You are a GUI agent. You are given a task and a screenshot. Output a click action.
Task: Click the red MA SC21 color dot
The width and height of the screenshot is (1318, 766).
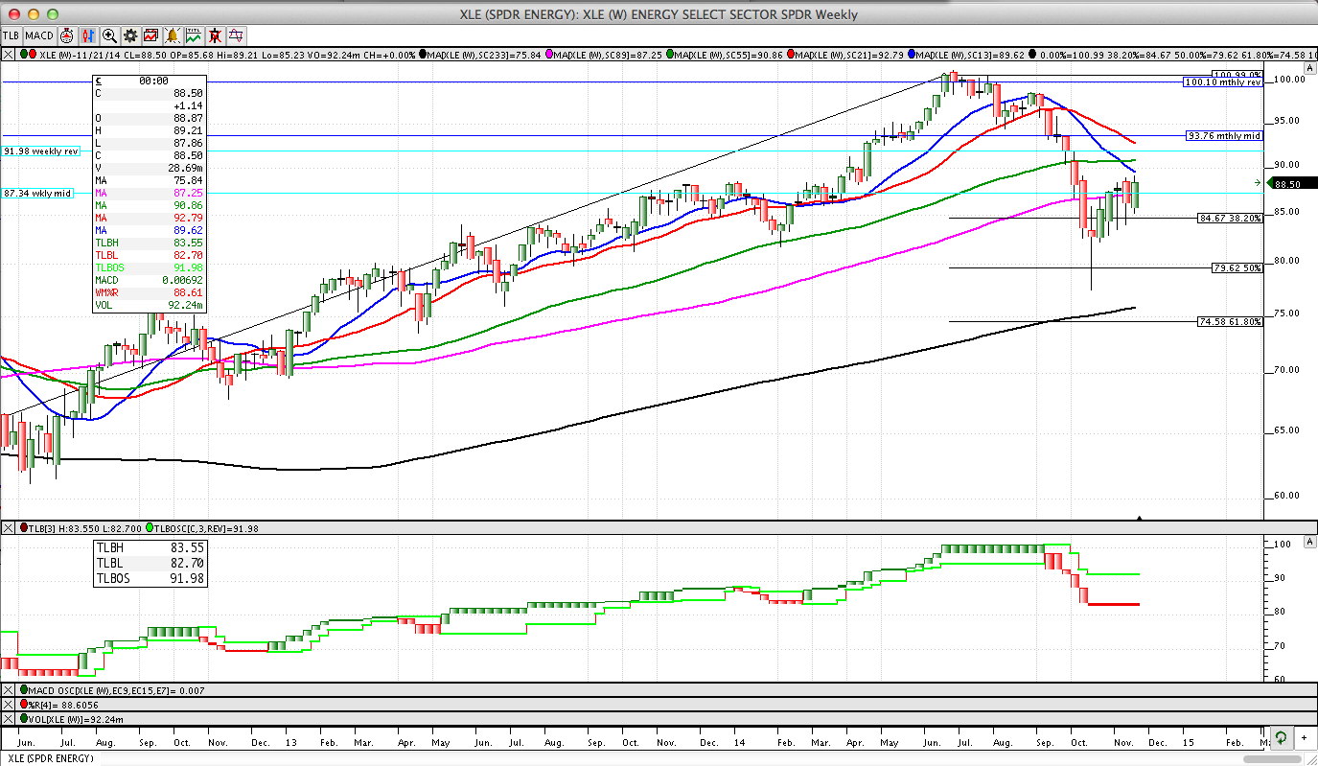[x=790, y=55]
